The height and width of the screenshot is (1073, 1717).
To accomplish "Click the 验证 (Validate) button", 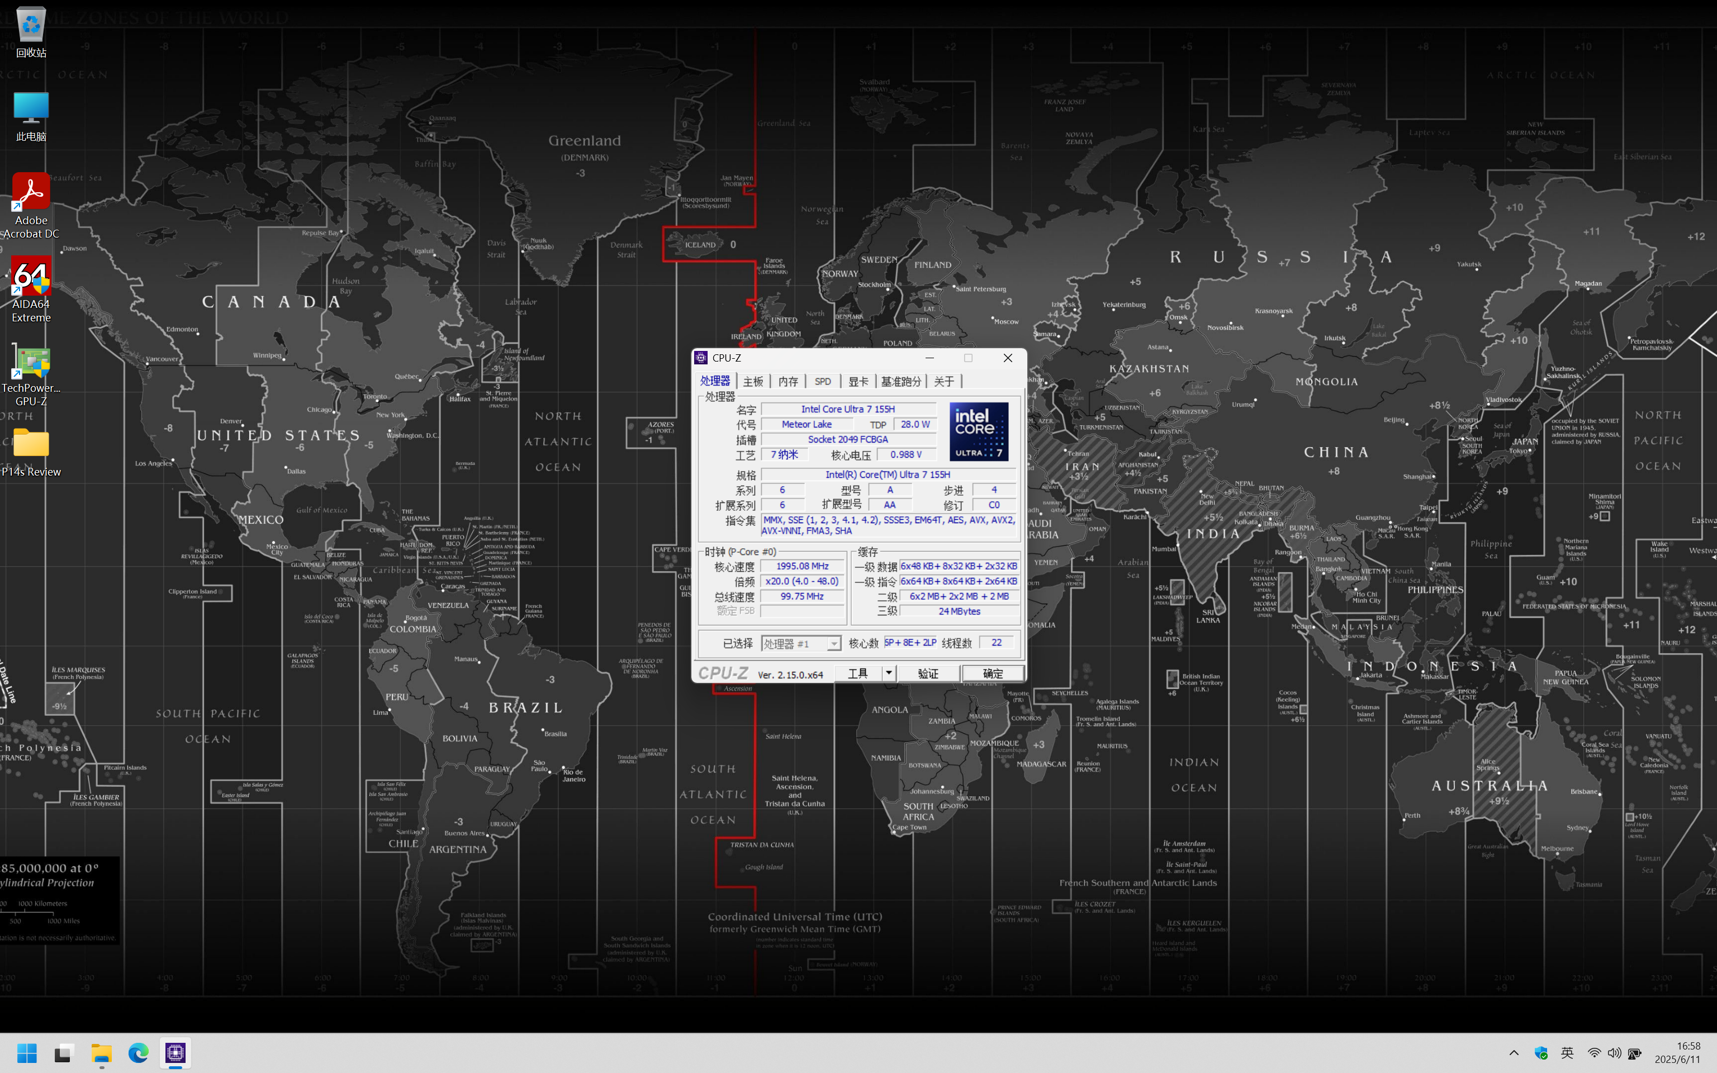I will [x=928, y=673].
